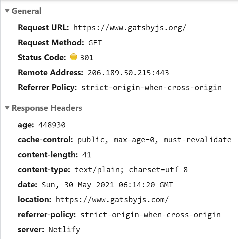Select the referrer-policy response header value
This screenshot has width=238, height=239.
pyautogui.click(x=151, y=215)
